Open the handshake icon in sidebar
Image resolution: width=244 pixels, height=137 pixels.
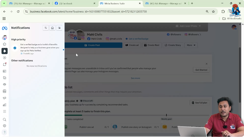5,85
